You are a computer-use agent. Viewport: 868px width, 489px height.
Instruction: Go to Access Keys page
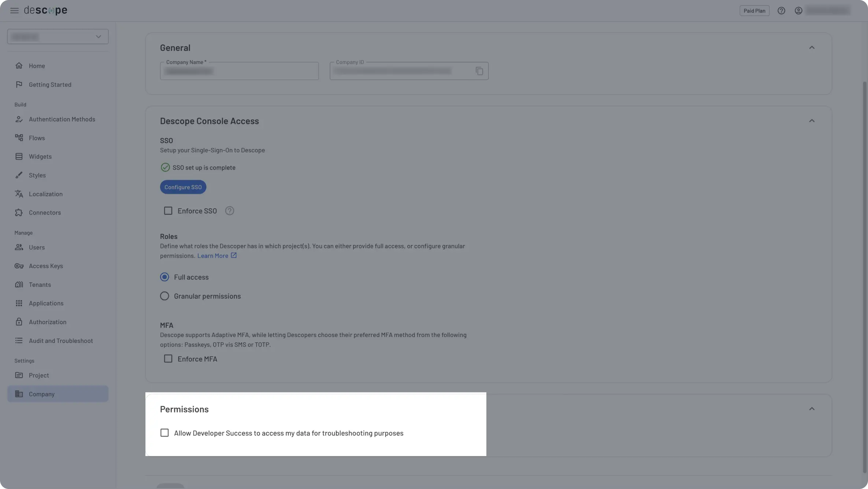[x=46, y=266]
